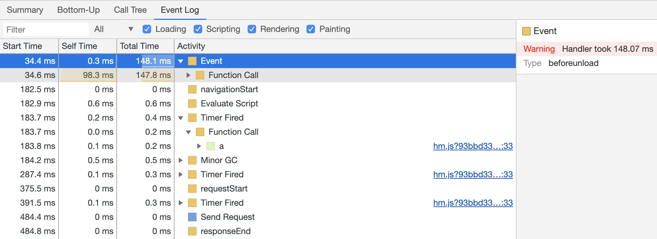
Task: Select the Evaluate Script activity
Action: tap(229, 104)
